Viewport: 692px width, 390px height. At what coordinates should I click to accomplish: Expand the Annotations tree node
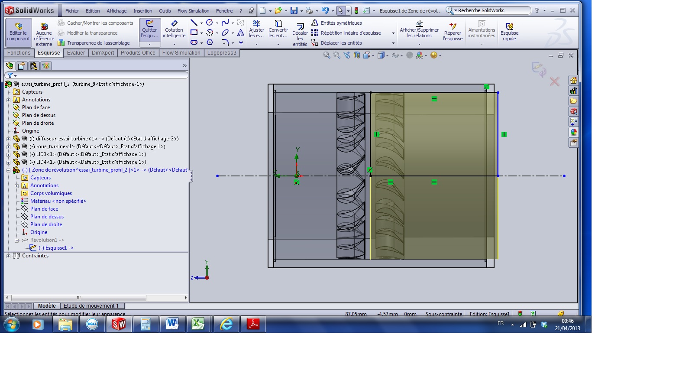tap(8, 100)
